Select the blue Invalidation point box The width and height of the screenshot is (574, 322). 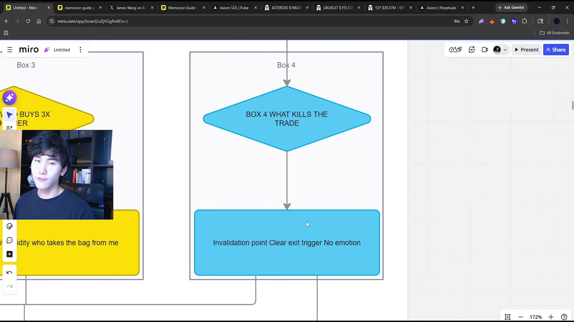click(x=287, y=242)
